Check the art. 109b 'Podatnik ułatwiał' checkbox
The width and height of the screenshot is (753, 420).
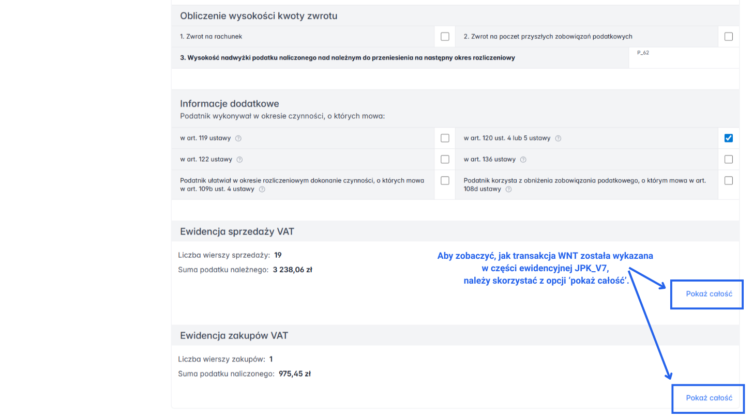(x=445, y=181)
